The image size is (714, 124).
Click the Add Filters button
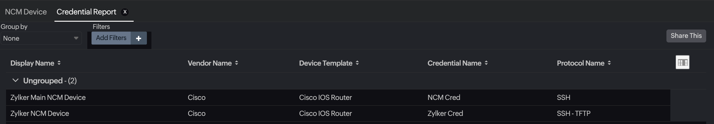point(111,38)
